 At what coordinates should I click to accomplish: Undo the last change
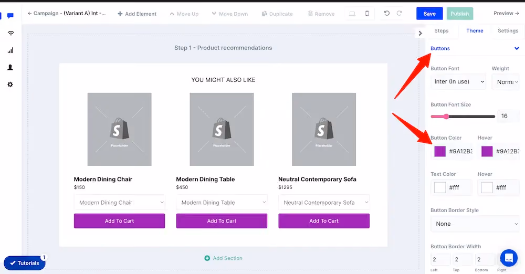tap(387, 13)
